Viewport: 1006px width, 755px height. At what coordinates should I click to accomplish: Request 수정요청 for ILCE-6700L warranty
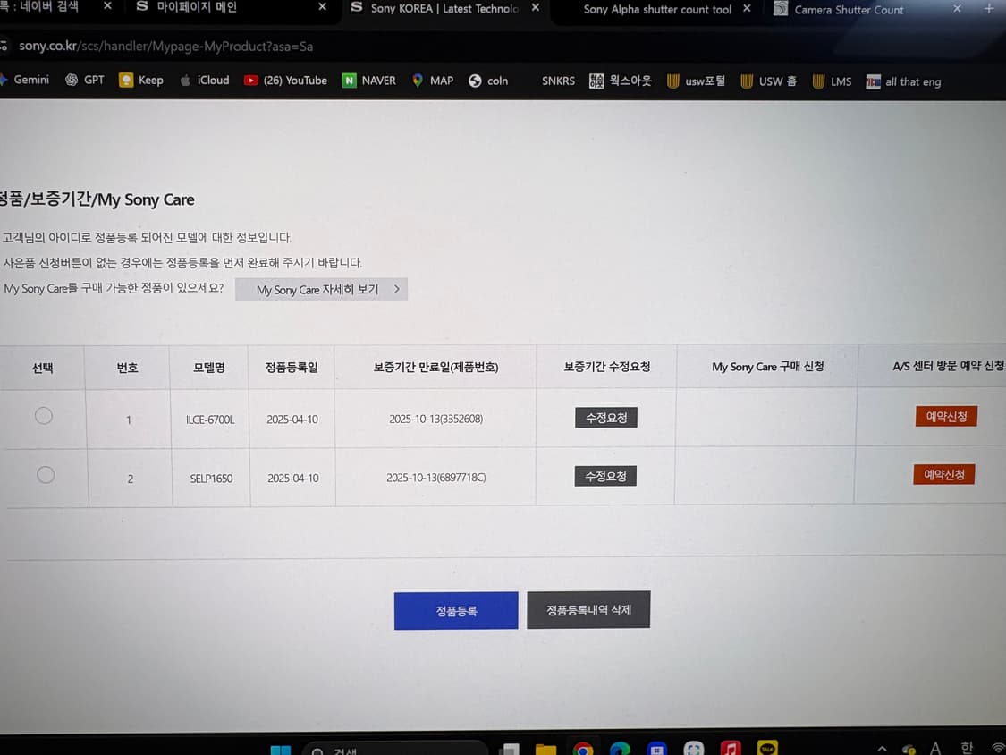(x=604, y=417)
